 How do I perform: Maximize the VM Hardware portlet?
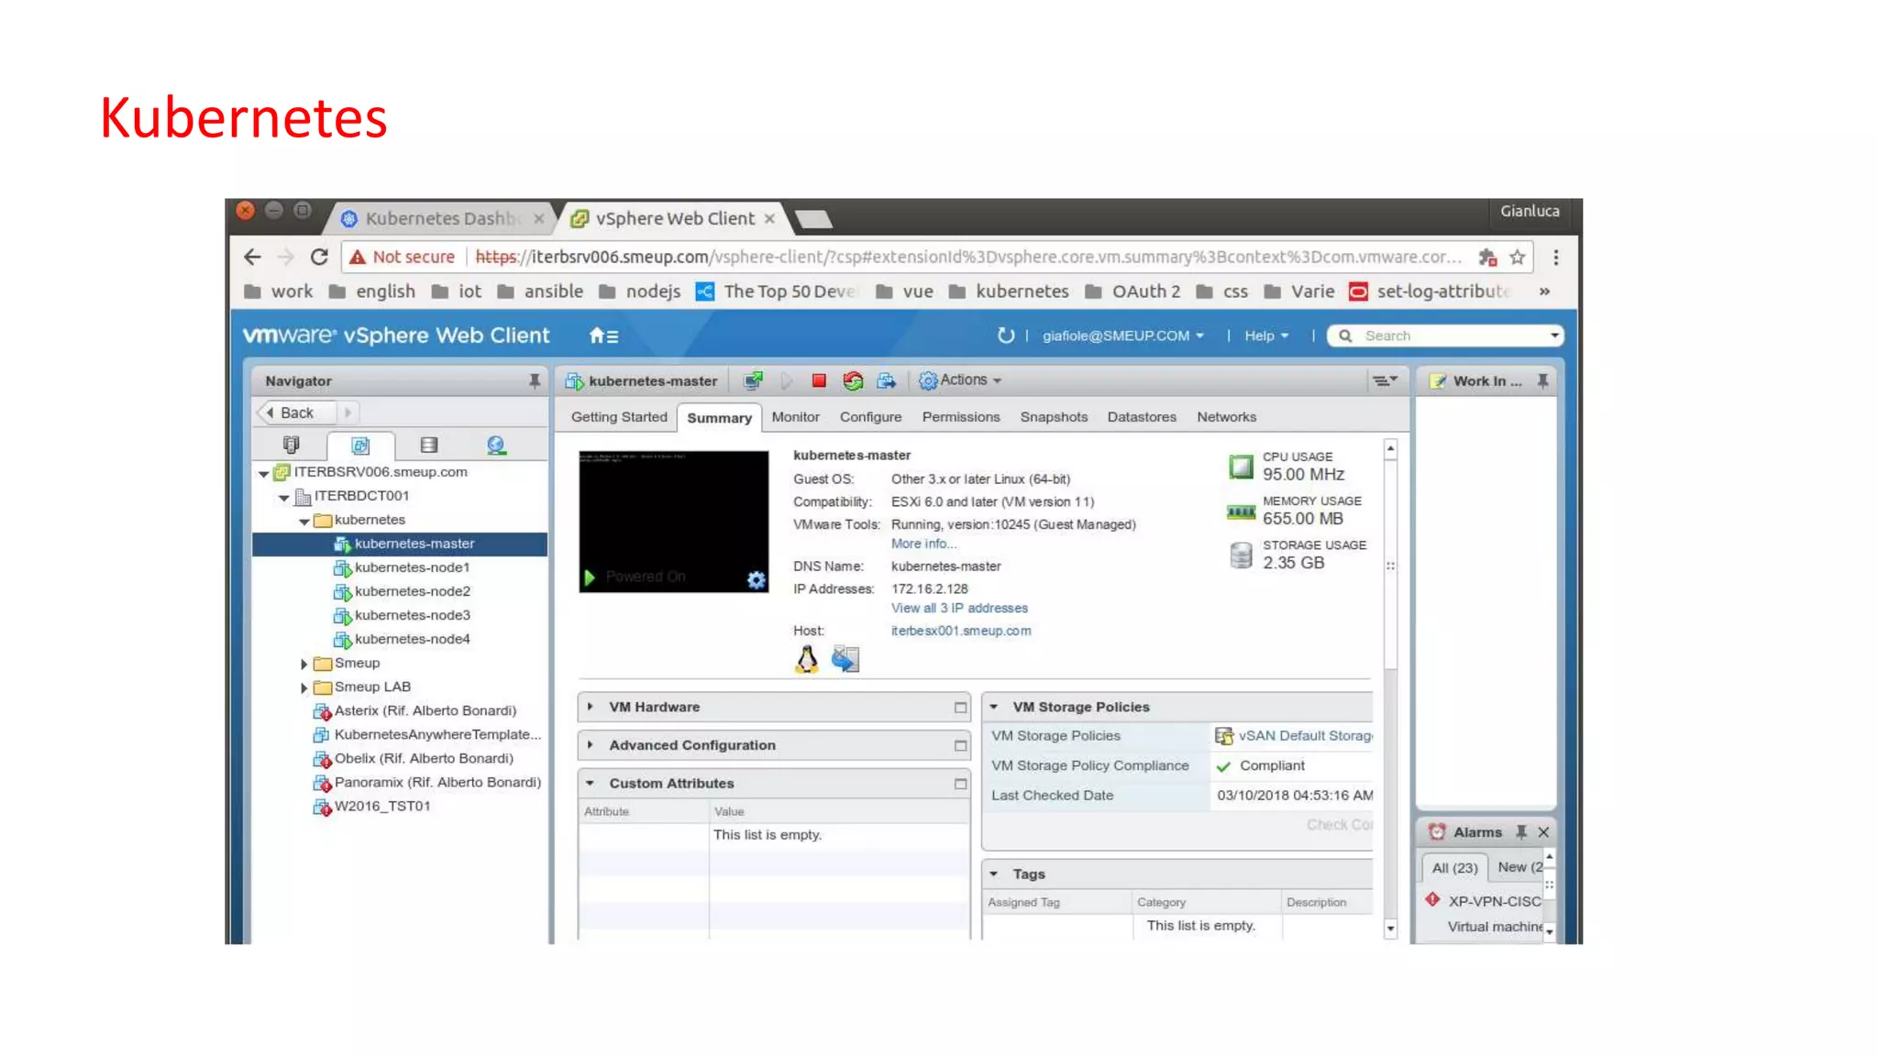pos(960,708)
